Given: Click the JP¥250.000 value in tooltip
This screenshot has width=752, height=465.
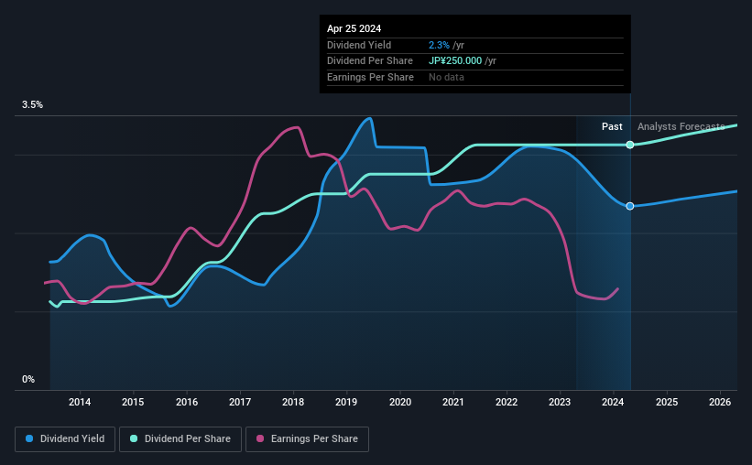Looking at the screenshot, I should (x=455, y=61).
